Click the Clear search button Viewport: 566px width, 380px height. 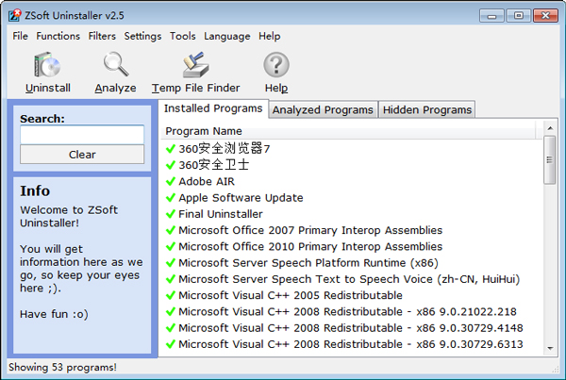[82, 155]
